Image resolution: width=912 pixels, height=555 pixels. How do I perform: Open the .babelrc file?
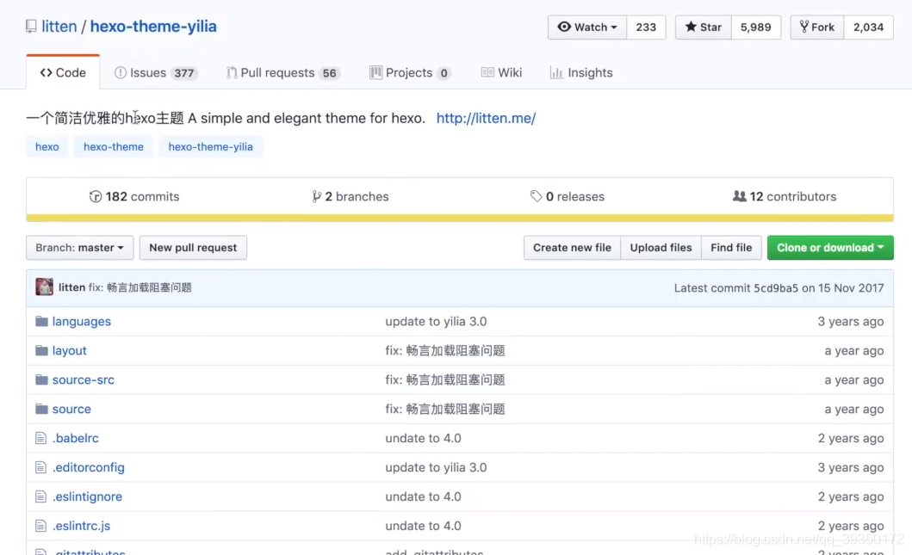pos(76,438)
